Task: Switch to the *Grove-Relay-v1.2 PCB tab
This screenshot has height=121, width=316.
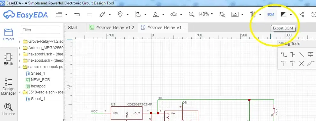Action: (x=112, y=28)
